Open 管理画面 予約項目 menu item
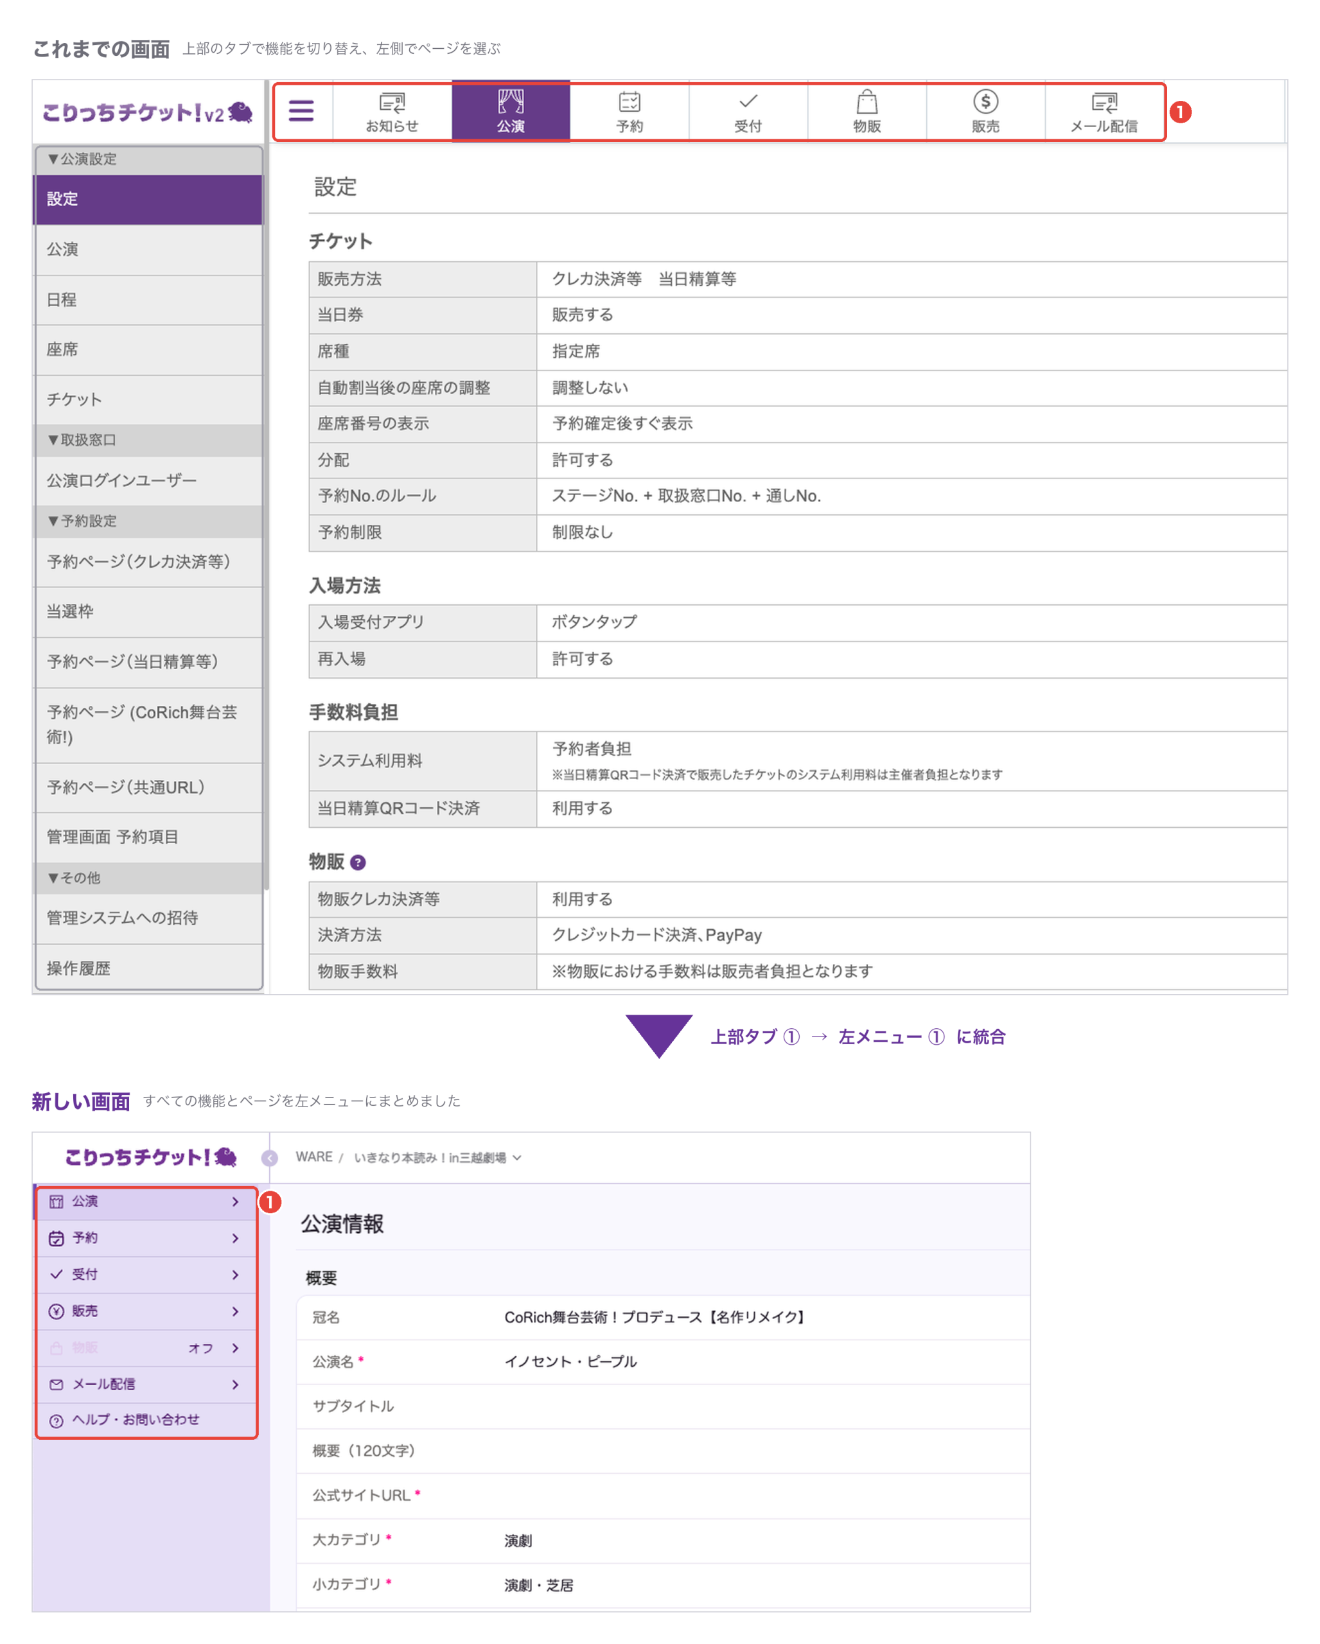This screenshot has width=1320, height=1644. coord(148,837)
